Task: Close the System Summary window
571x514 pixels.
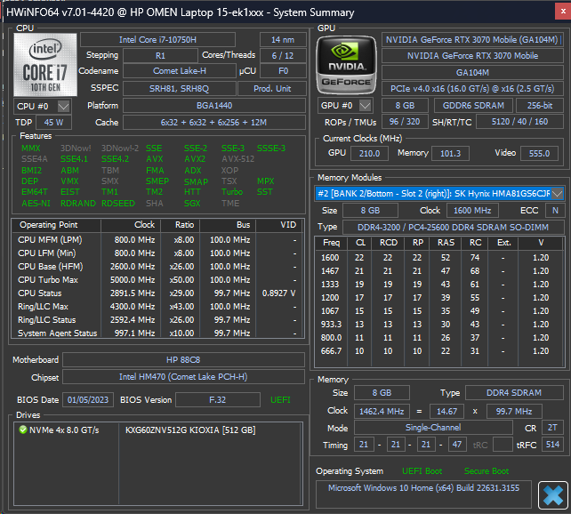Action: pyautogui.click(x=563, y=12)
